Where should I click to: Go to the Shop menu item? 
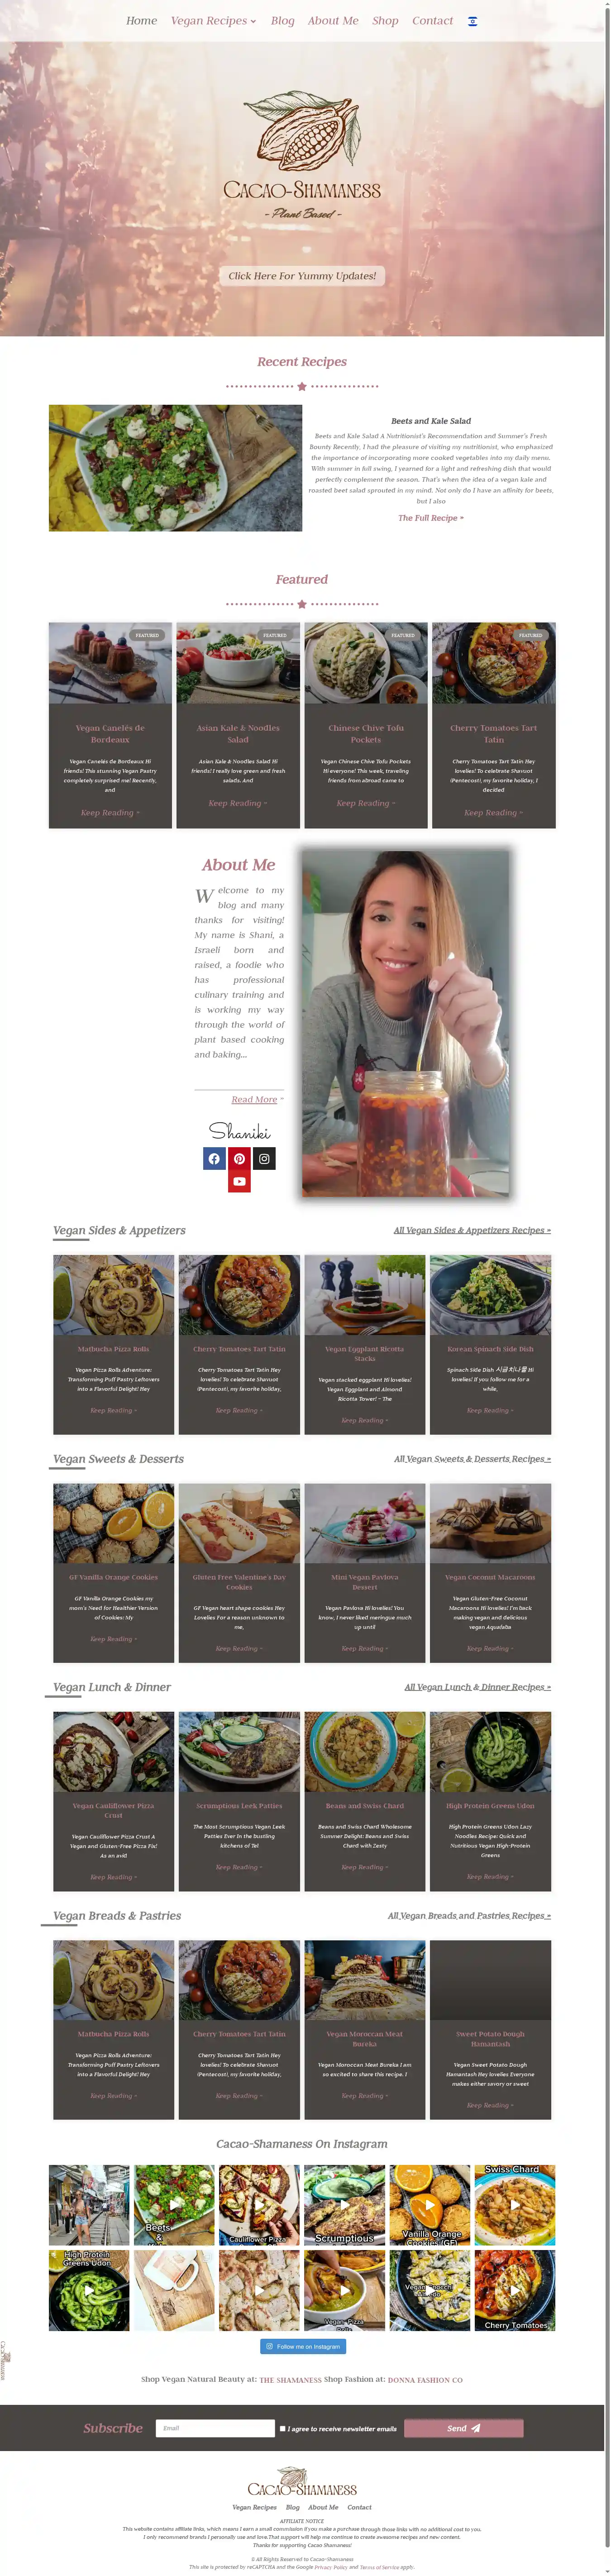click(385, 21)
